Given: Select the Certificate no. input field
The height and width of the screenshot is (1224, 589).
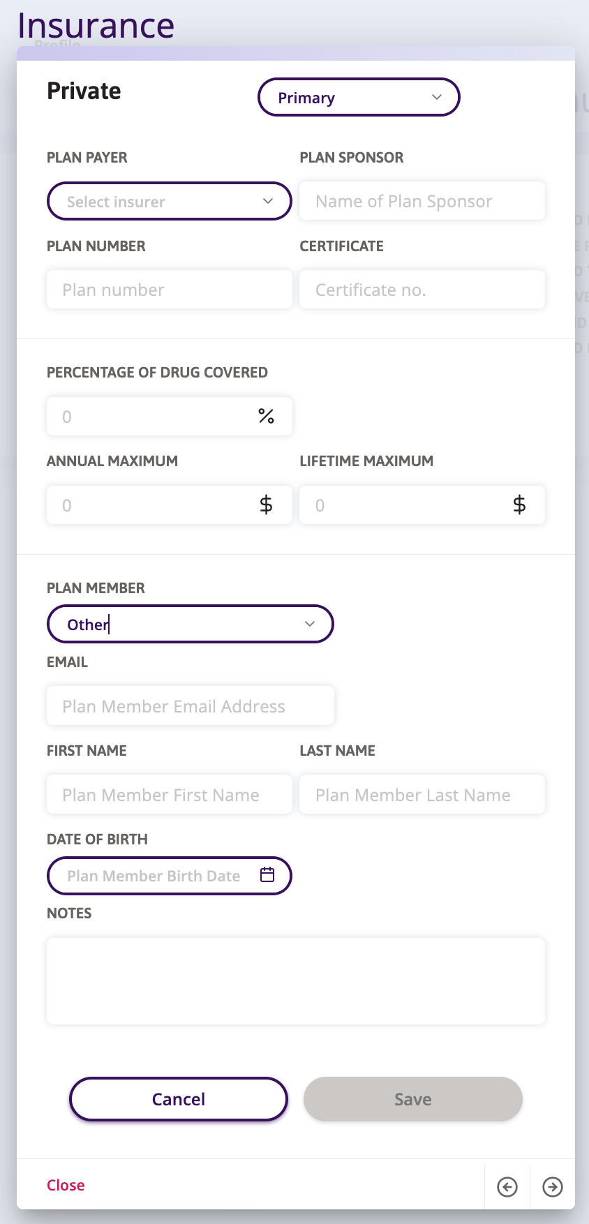Looking at the screenshot, I should 422,290.
